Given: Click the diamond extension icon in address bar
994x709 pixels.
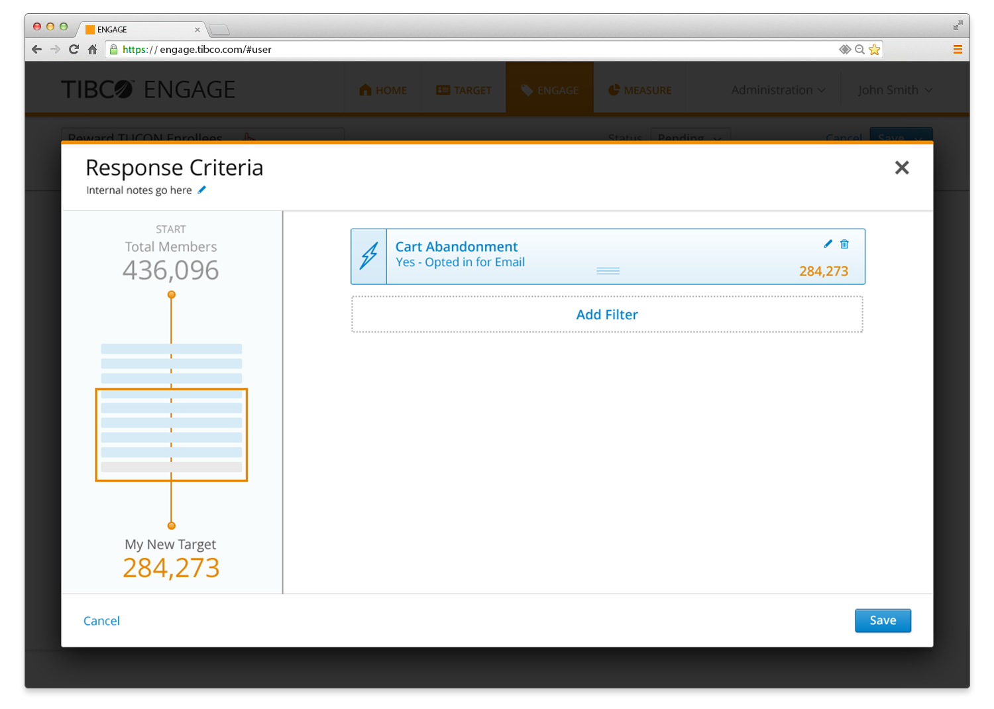Looking at the screenshot, I should [845, 50].
